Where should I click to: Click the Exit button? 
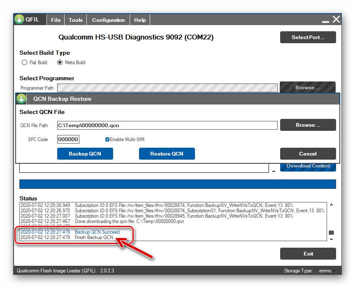click(x=308, y=253)
